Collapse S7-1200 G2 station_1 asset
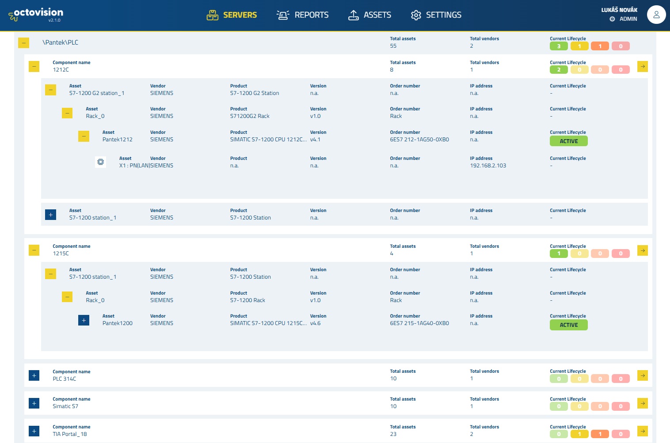Image resolution: width=670 pixels, height=443 pixels. (50, 90)
